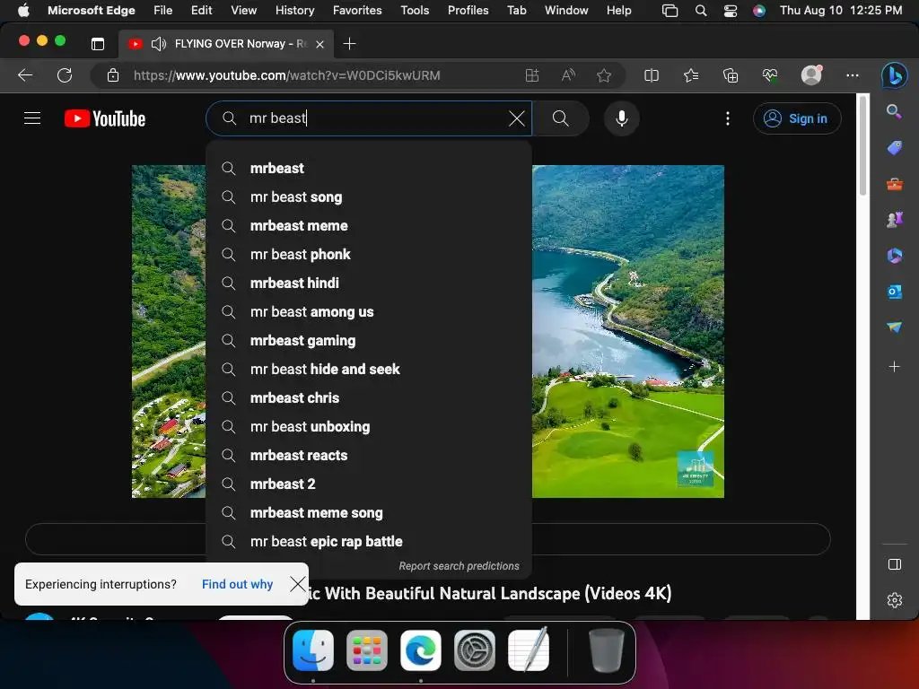Viewport: 919px width, 689px height.
Task: Open the History menu
Action: click(x=294, y=10)
